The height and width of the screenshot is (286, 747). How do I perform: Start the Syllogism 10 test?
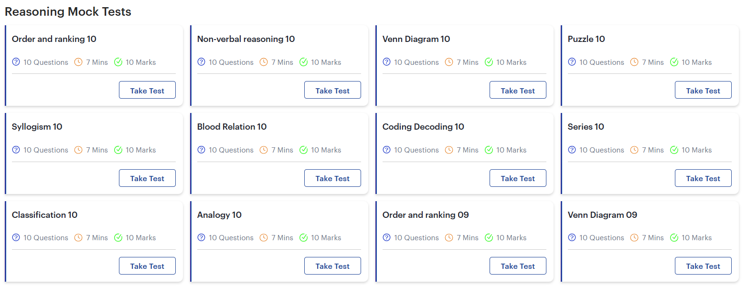click(x=147, y=178)
